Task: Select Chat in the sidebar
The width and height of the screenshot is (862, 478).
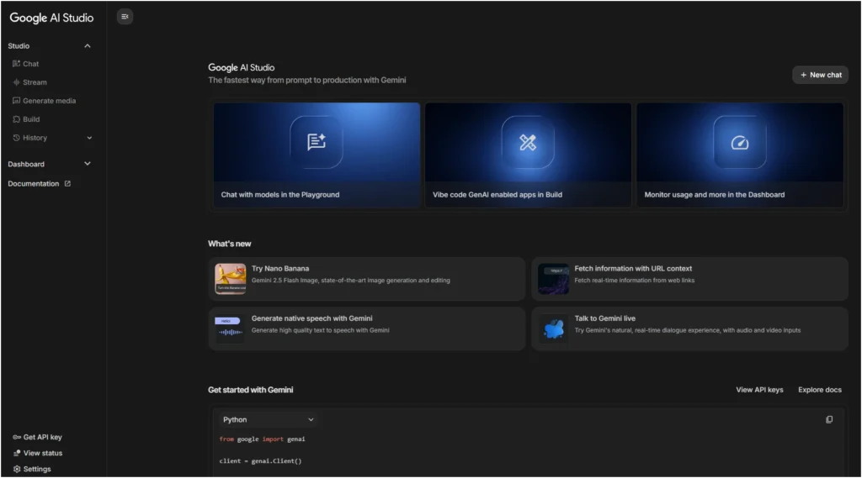Action: coord(30,64)
